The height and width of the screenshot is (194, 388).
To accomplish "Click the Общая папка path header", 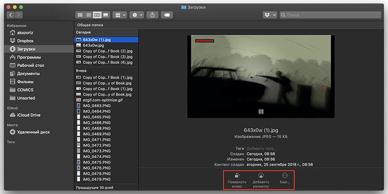I will [x=90, y=25].
